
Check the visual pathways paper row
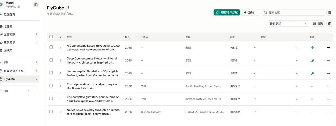(x=51, y=86)
